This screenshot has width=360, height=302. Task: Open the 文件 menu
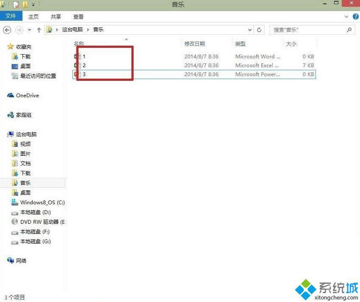[11, 16]
